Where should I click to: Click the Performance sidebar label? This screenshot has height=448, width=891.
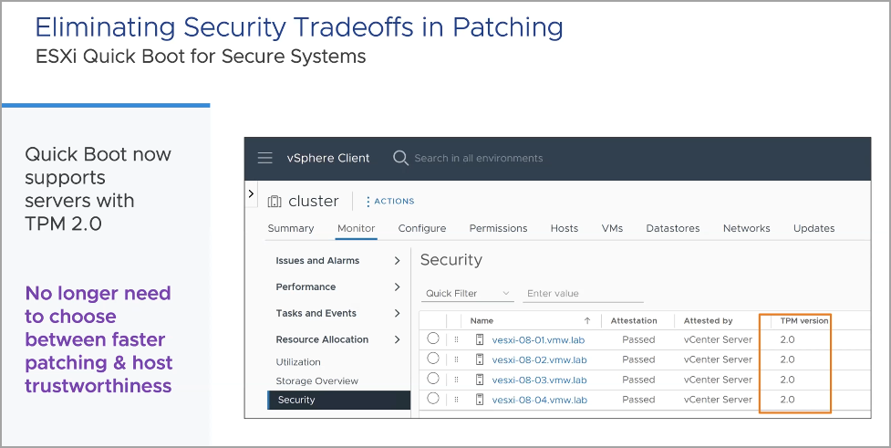(x=306, y=287)
